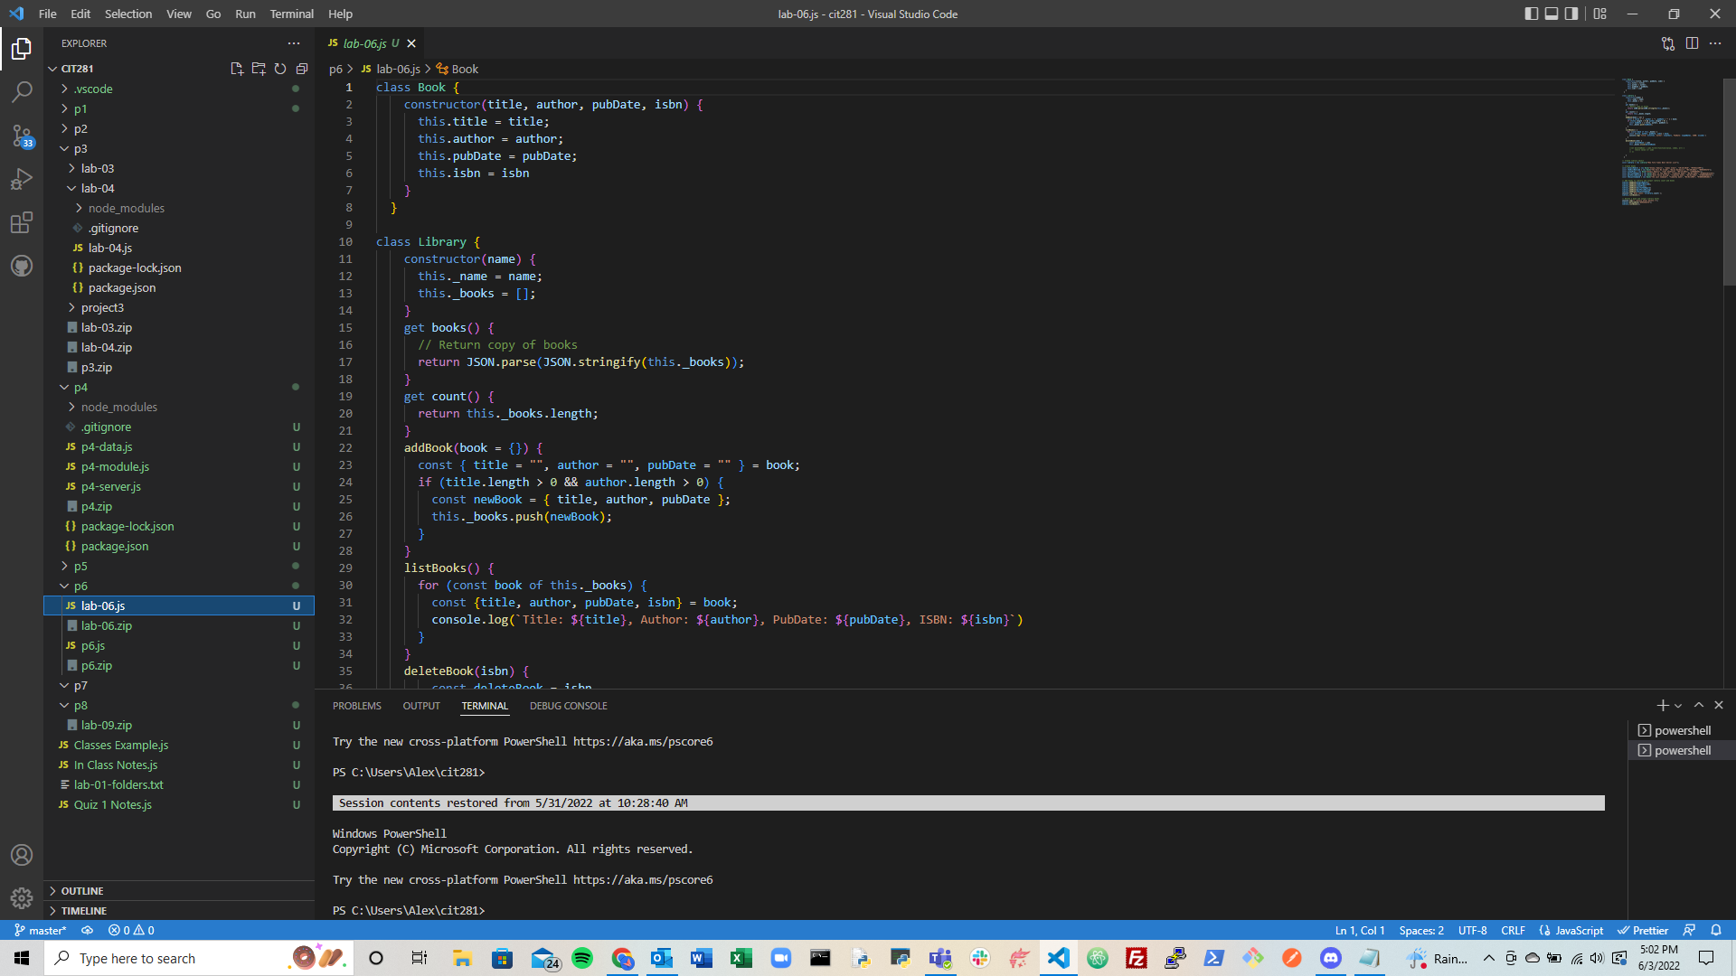1736x976 pixels.
Task: Open the Search view
Action: (x=22, y=91)
